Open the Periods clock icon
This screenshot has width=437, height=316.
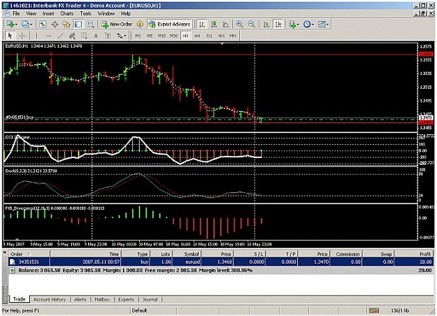(x=307, y=24)
